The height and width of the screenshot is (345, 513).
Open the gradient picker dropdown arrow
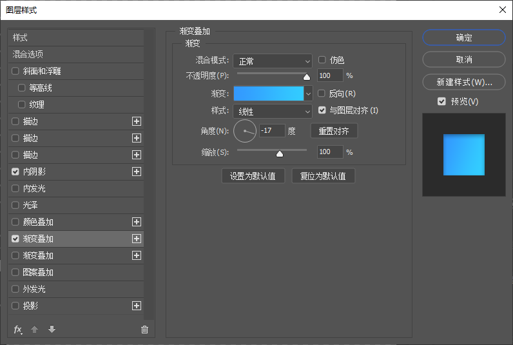[308, 94]
